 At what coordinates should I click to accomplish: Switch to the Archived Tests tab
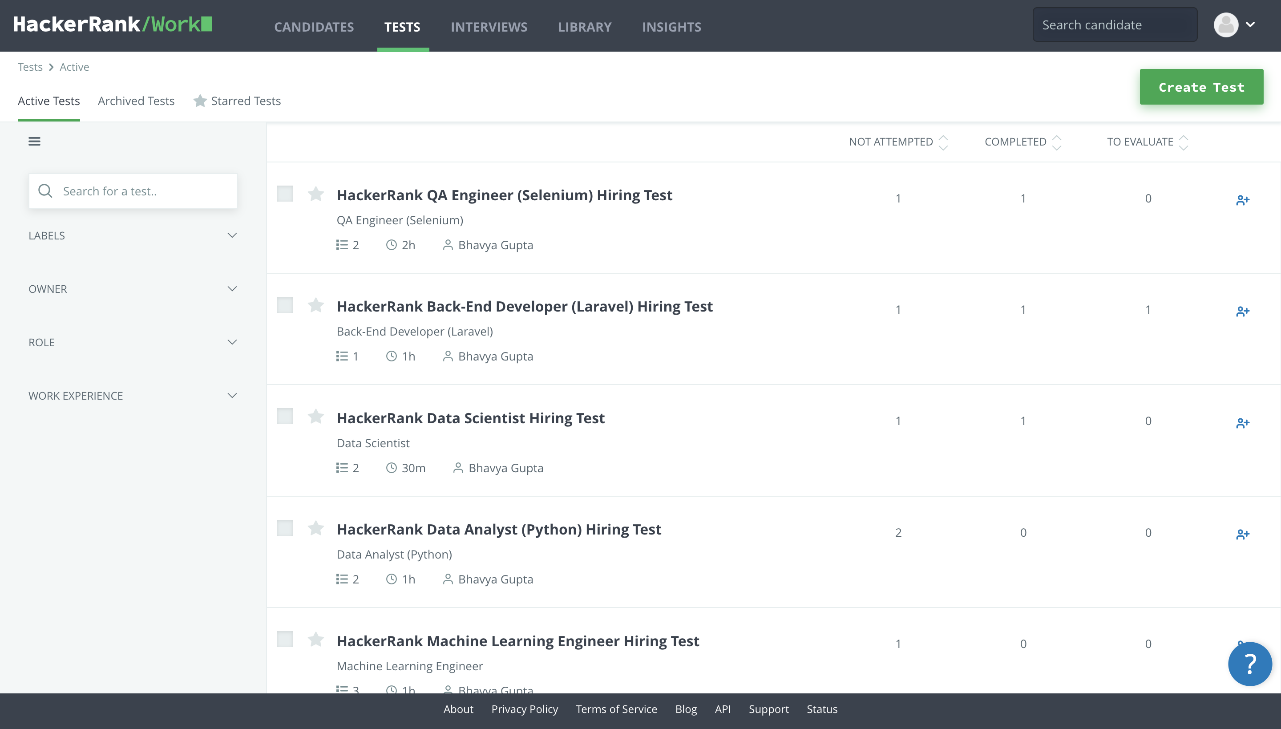click(x=136, y=101)
